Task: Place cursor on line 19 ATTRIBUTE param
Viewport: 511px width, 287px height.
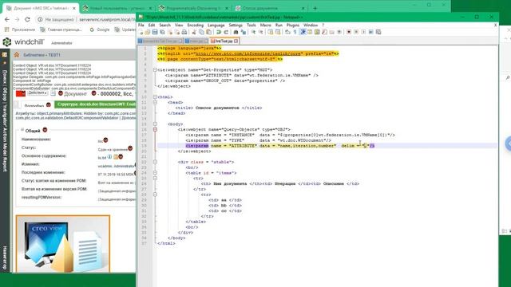Action: tap(280, 146)
